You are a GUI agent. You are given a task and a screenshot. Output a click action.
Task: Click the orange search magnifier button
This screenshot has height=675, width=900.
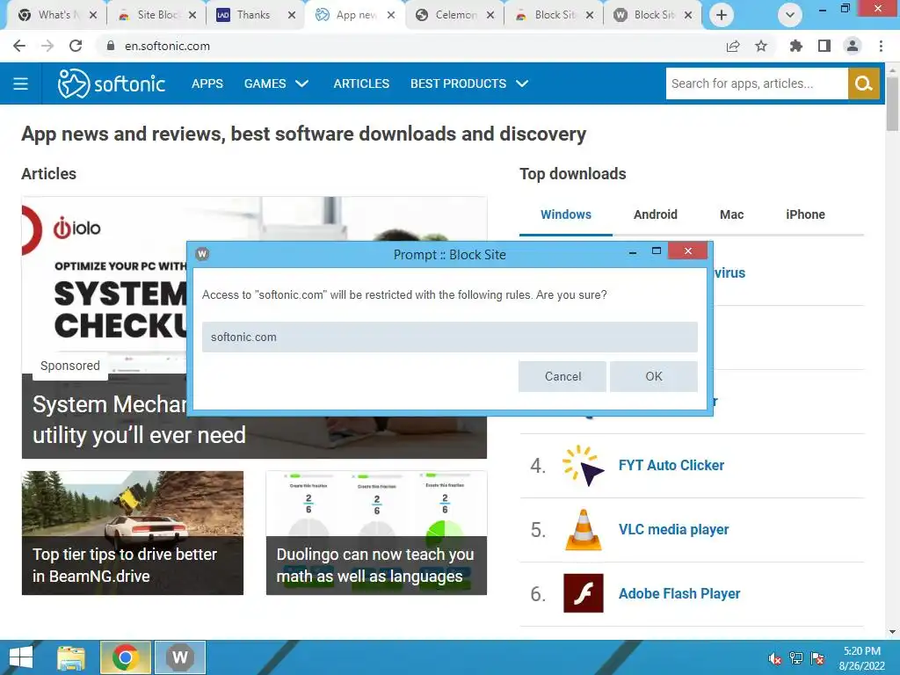863,83
